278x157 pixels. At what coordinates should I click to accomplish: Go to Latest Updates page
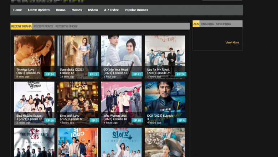click(x=39, y=10)
